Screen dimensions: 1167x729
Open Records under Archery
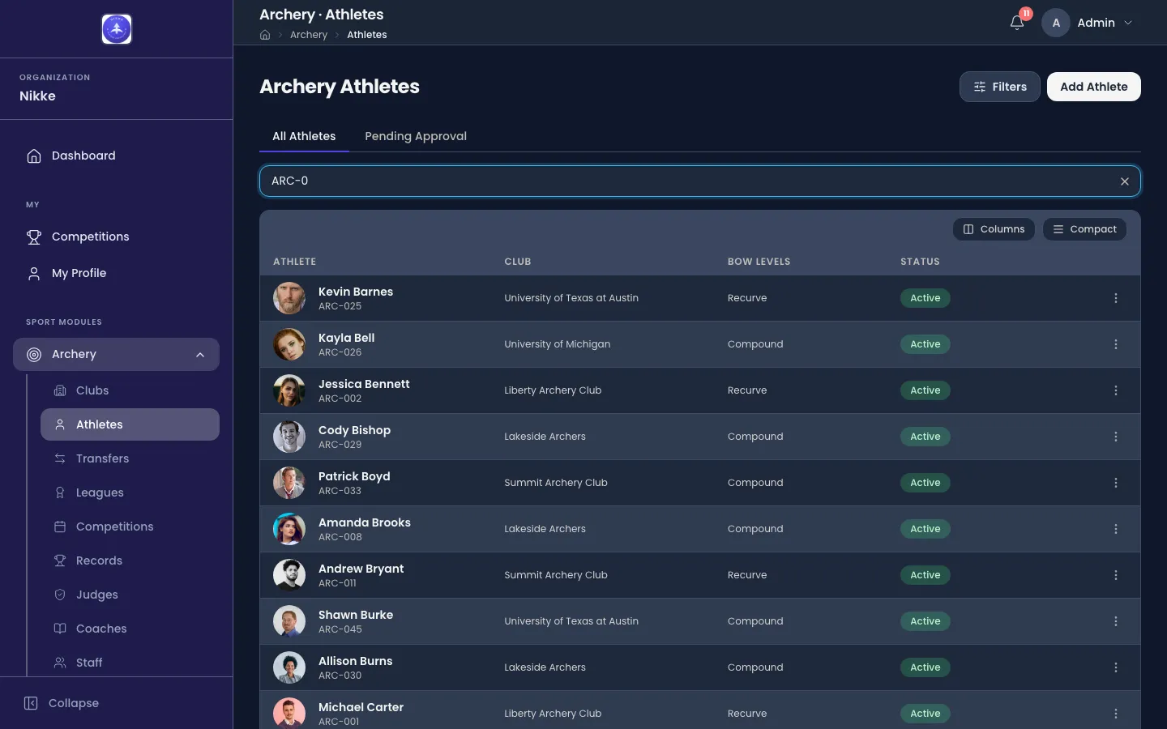[130, 561]
